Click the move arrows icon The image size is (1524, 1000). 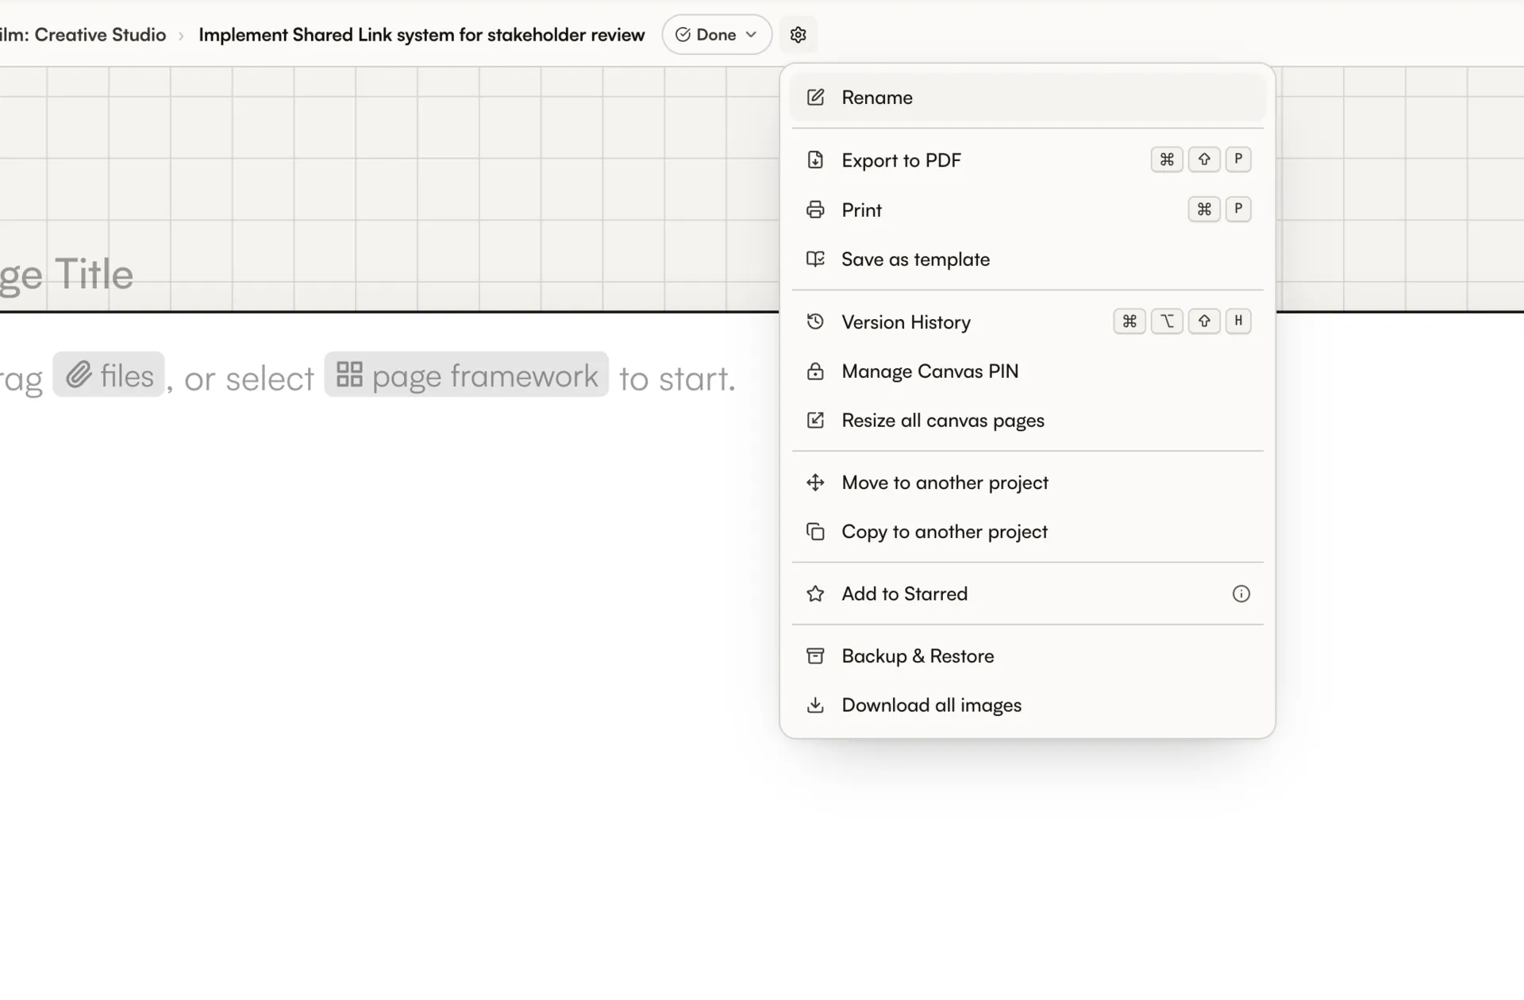pos(815,483)
